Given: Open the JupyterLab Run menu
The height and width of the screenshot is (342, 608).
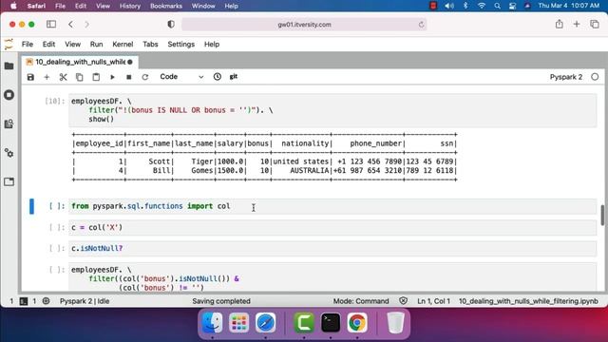Looking at the screenshot, I should click(96, 45).
